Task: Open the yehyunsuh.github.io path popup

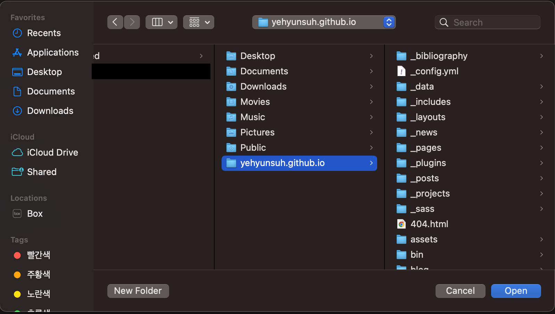Action: (324, 22)
